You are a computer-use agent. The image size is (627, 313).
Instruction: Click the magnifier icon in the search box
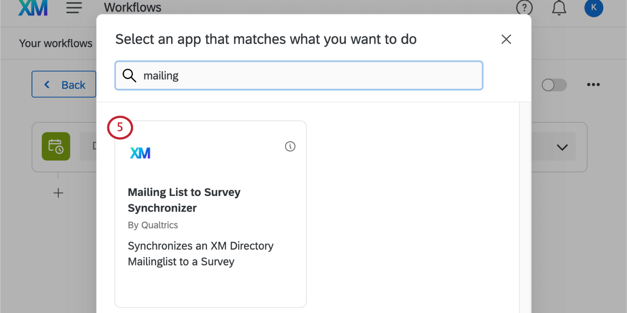[129, 75]
